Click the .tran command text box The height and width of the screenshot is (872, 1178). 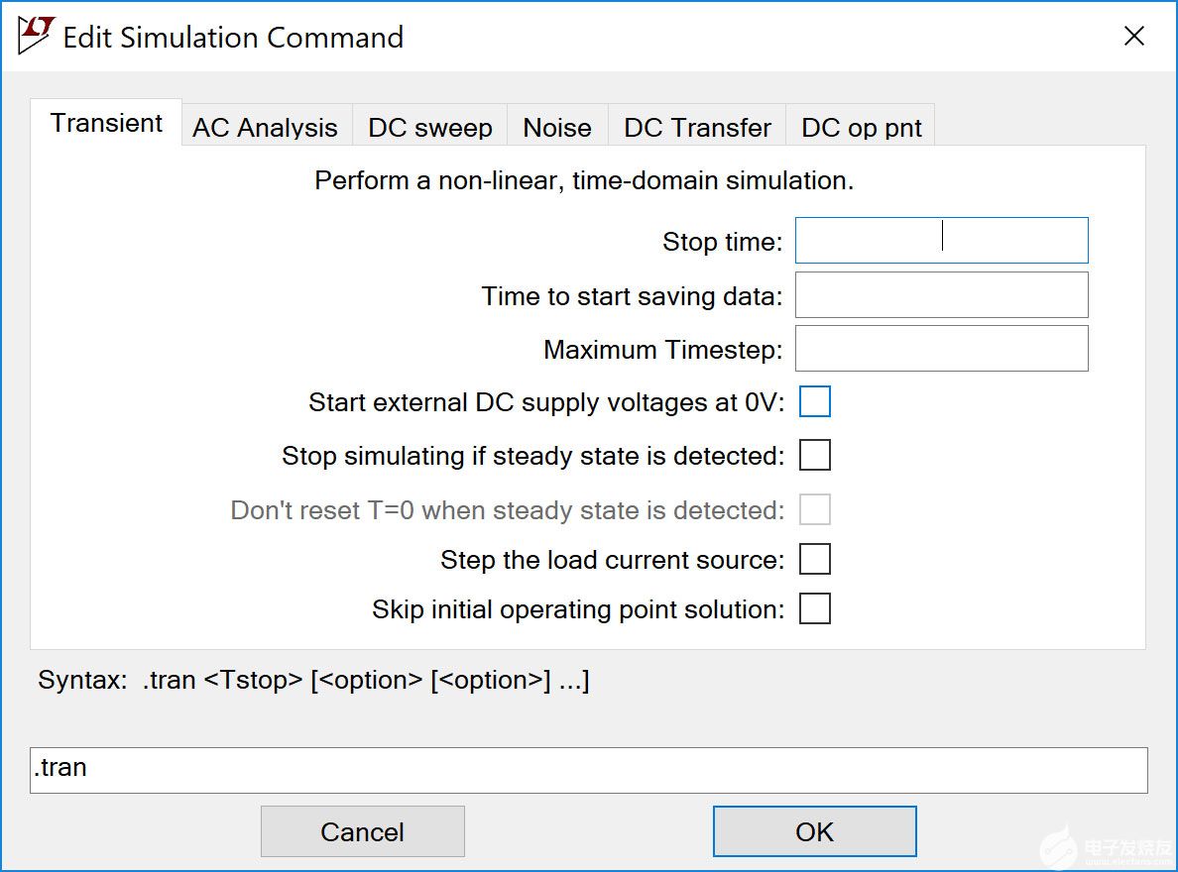pos(588,770)
